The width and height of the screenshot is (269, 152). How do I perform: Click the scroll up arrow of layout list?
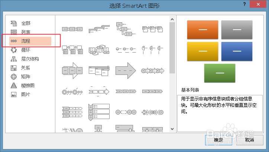click(172, 19)
